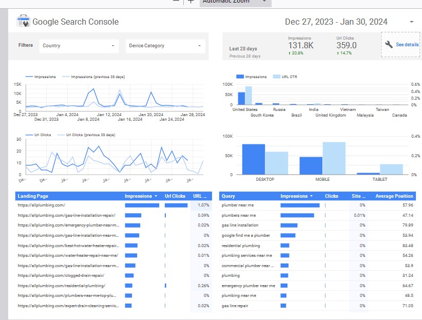Open the Device Category filter dropdown
This screenshot has height=320, width=422.
point(165,46)
